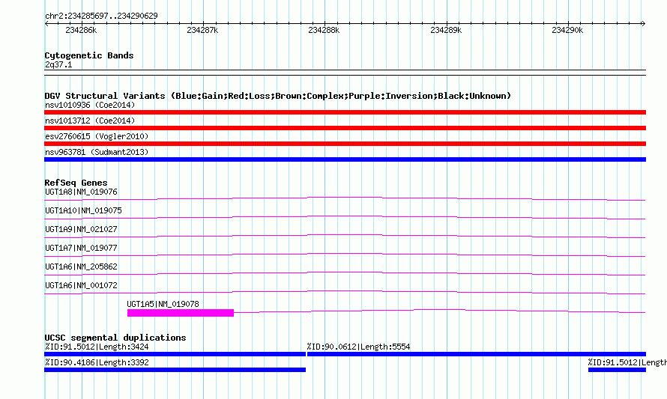Click the chr2:234285697..234290629 coordinate label
The height and width of the screenshot is (399, 667).
[101, 16]
